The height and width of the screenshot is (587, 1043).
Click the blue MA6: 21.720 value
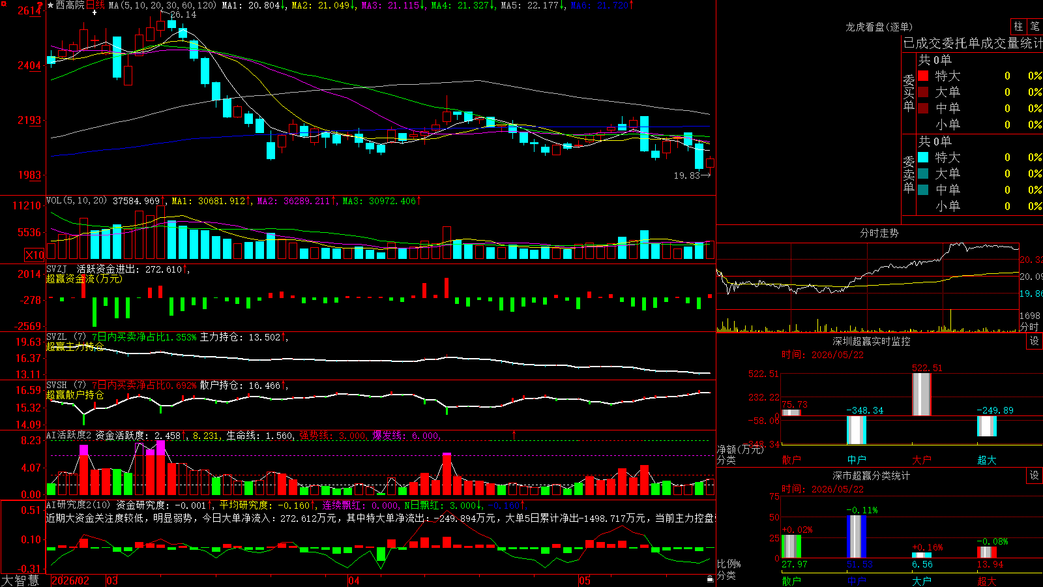point(600,5)
